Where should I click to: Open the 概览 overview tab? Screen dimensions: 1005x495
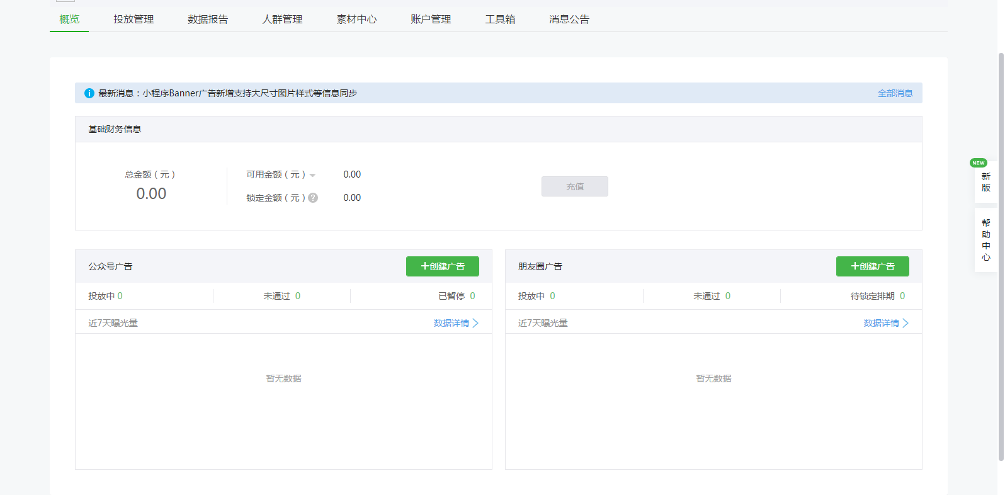69,20
